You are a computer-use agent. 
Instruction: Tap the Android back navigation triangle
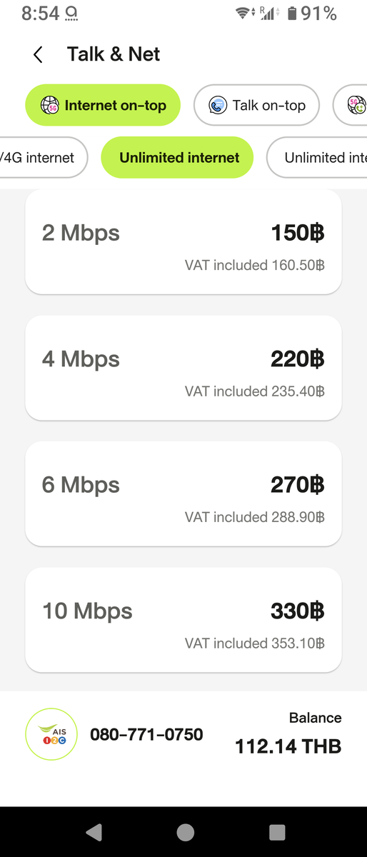[94, 831]
